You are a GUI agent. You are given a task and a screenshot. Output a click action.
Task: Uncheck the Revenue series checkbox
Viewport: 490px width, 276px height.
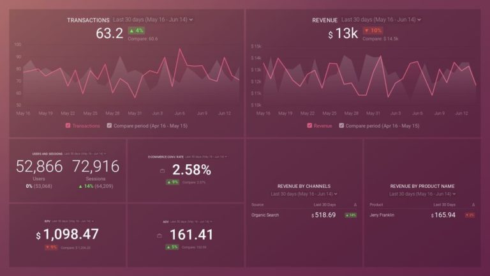309,126
